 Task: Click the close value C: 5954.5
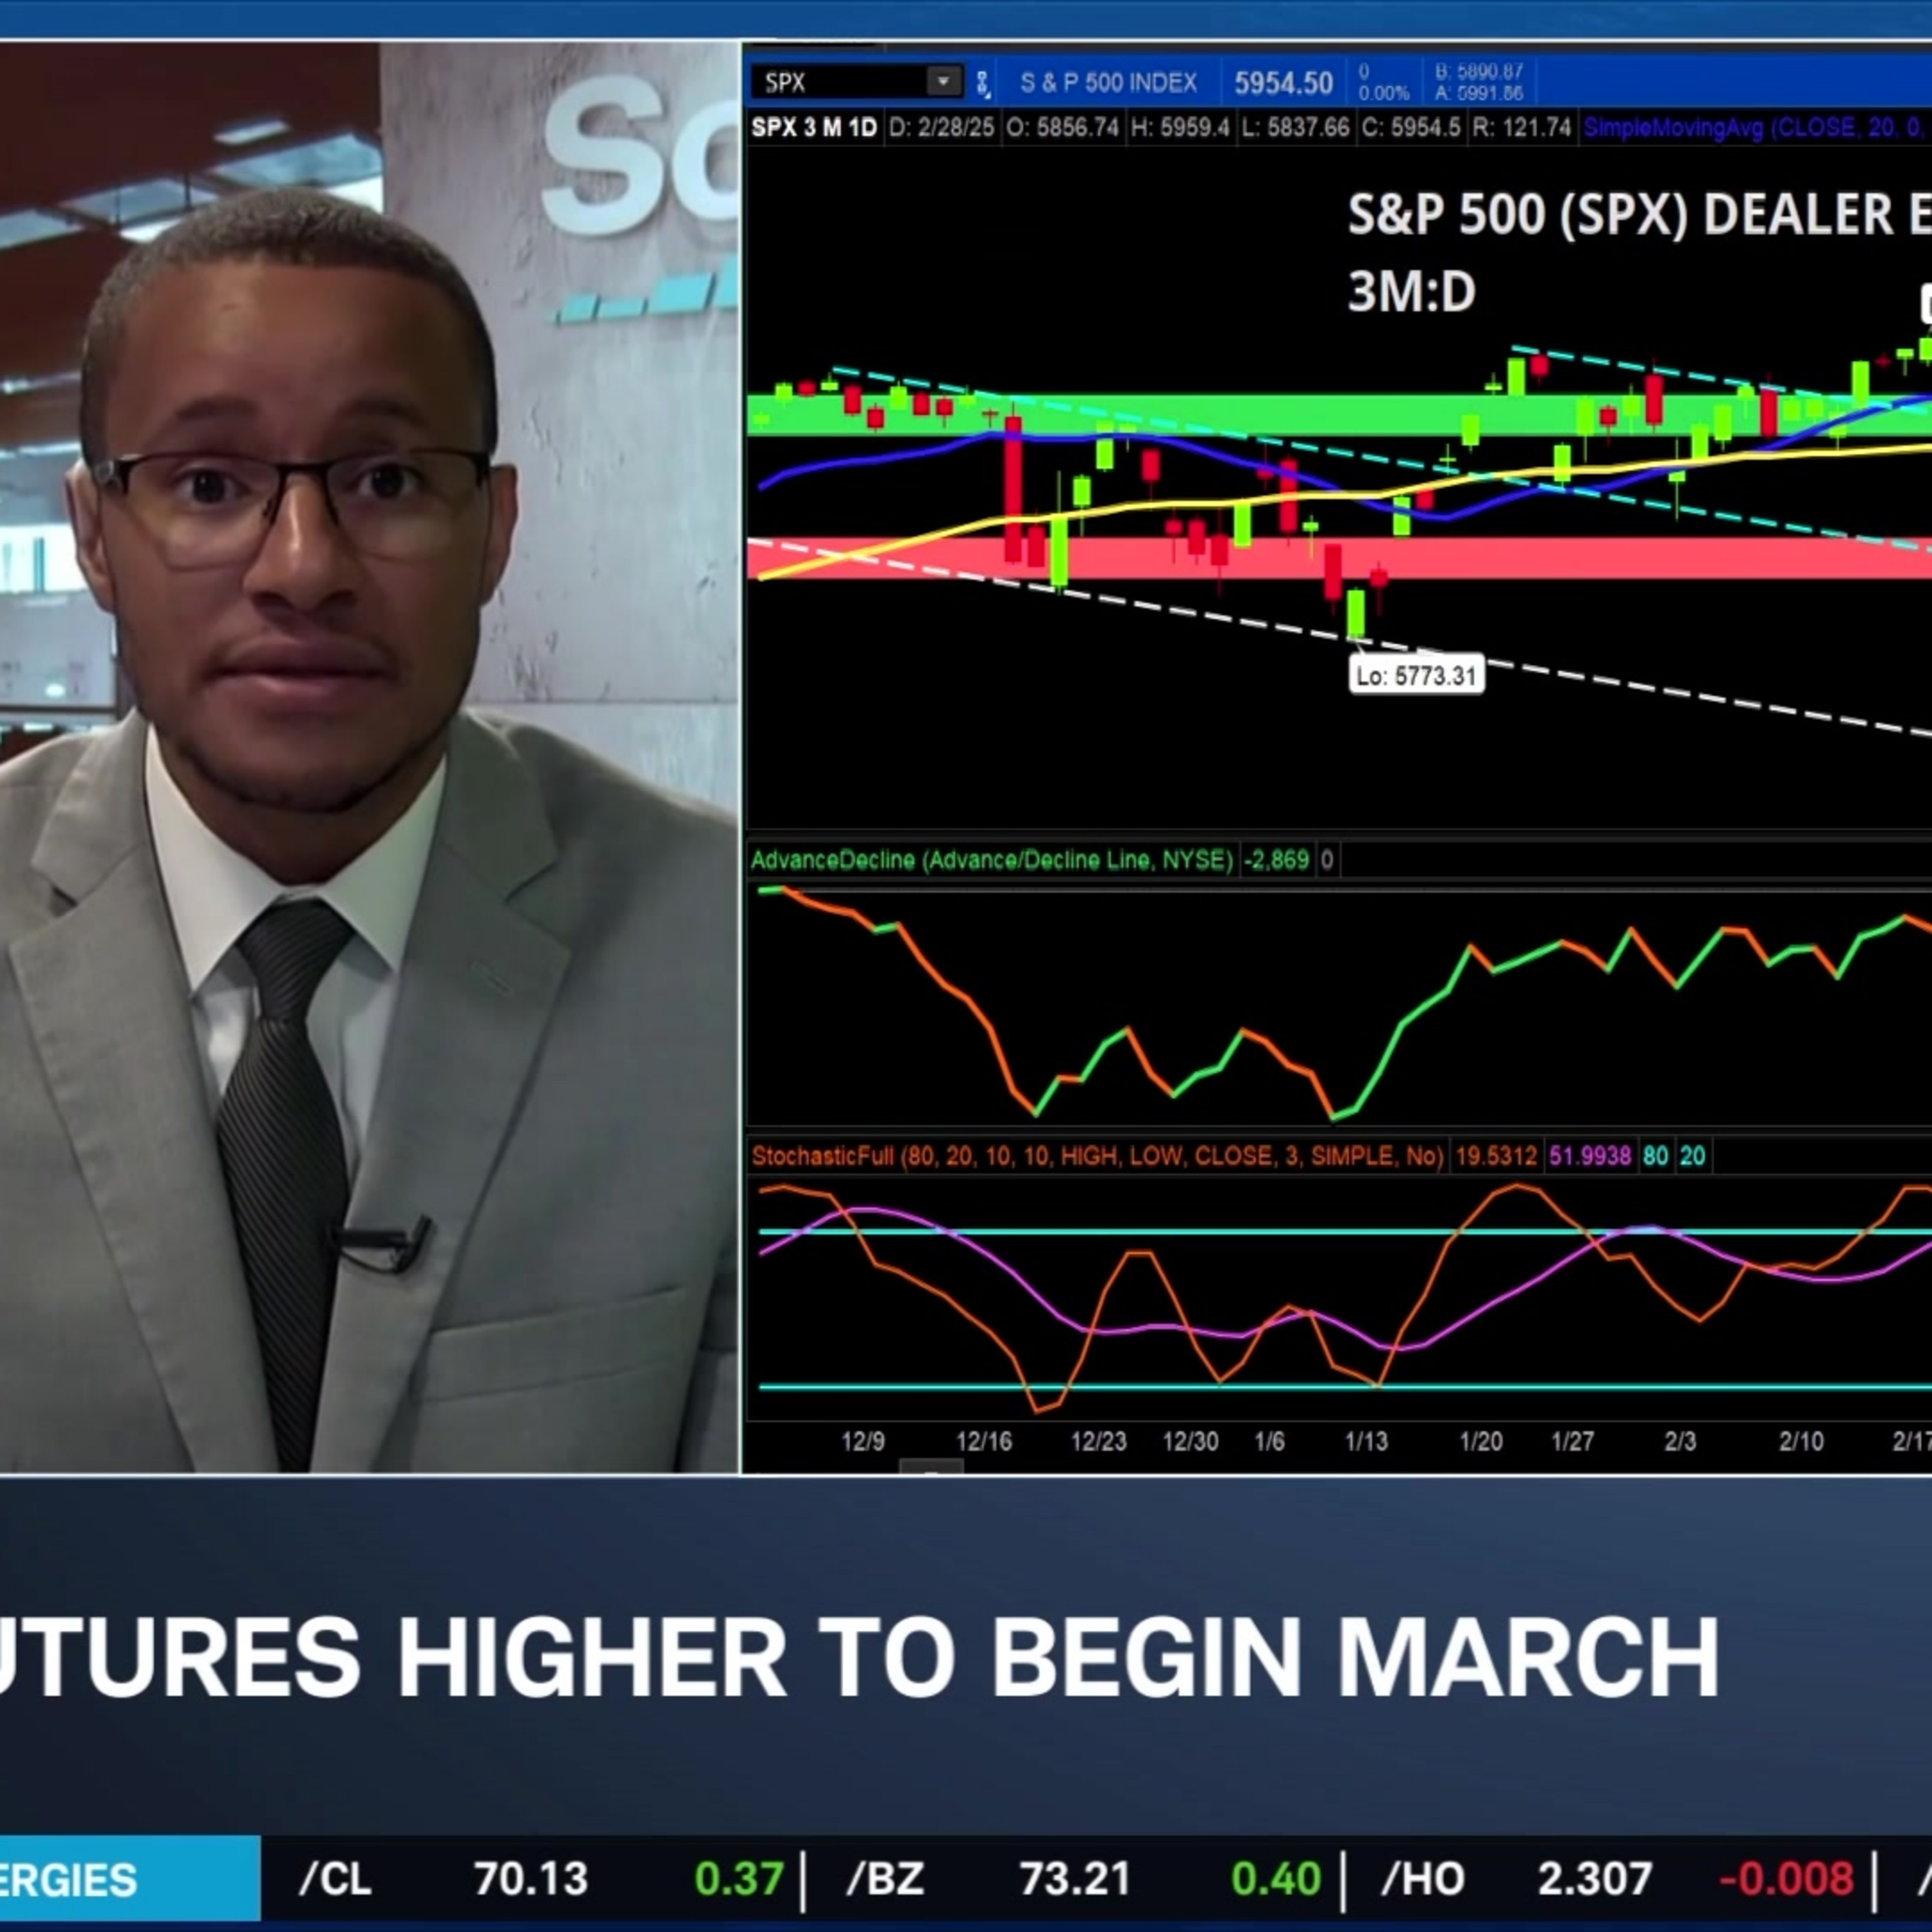coord(1411,128)
